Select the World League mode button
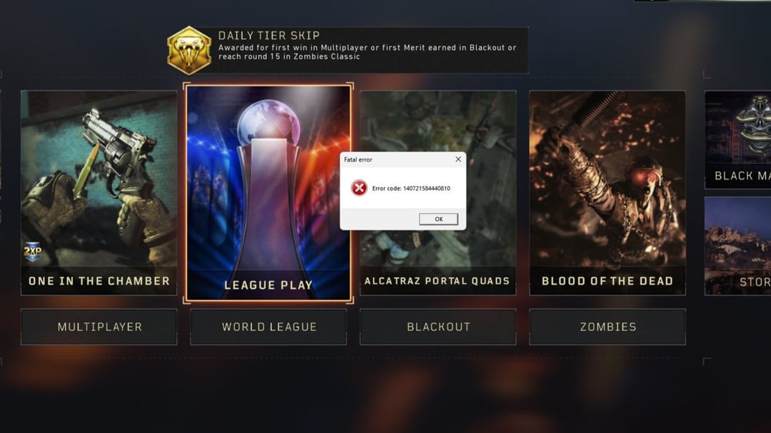The height and width of the screenshot is (433, 771). [x=268, y=327]
